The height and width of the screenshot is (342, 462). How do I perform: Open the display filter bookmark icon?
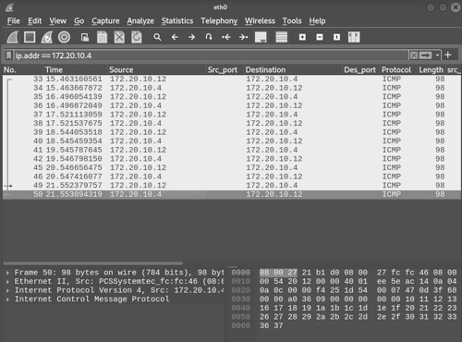click(9, 55)
